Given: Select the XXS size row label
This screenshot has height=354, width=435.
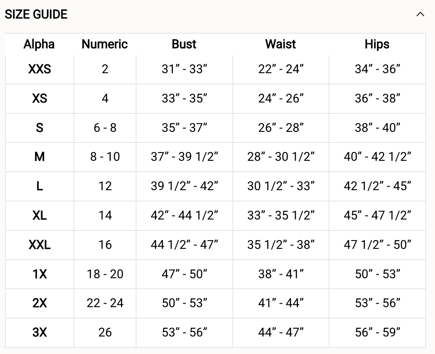Looking at the screenshot, I should click(39, 69).
